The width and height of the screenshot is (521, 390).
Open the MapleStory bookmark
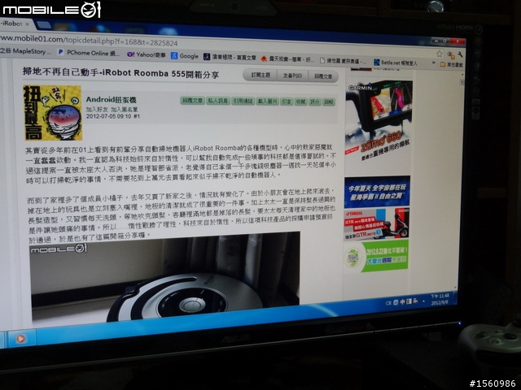[26, 51]
